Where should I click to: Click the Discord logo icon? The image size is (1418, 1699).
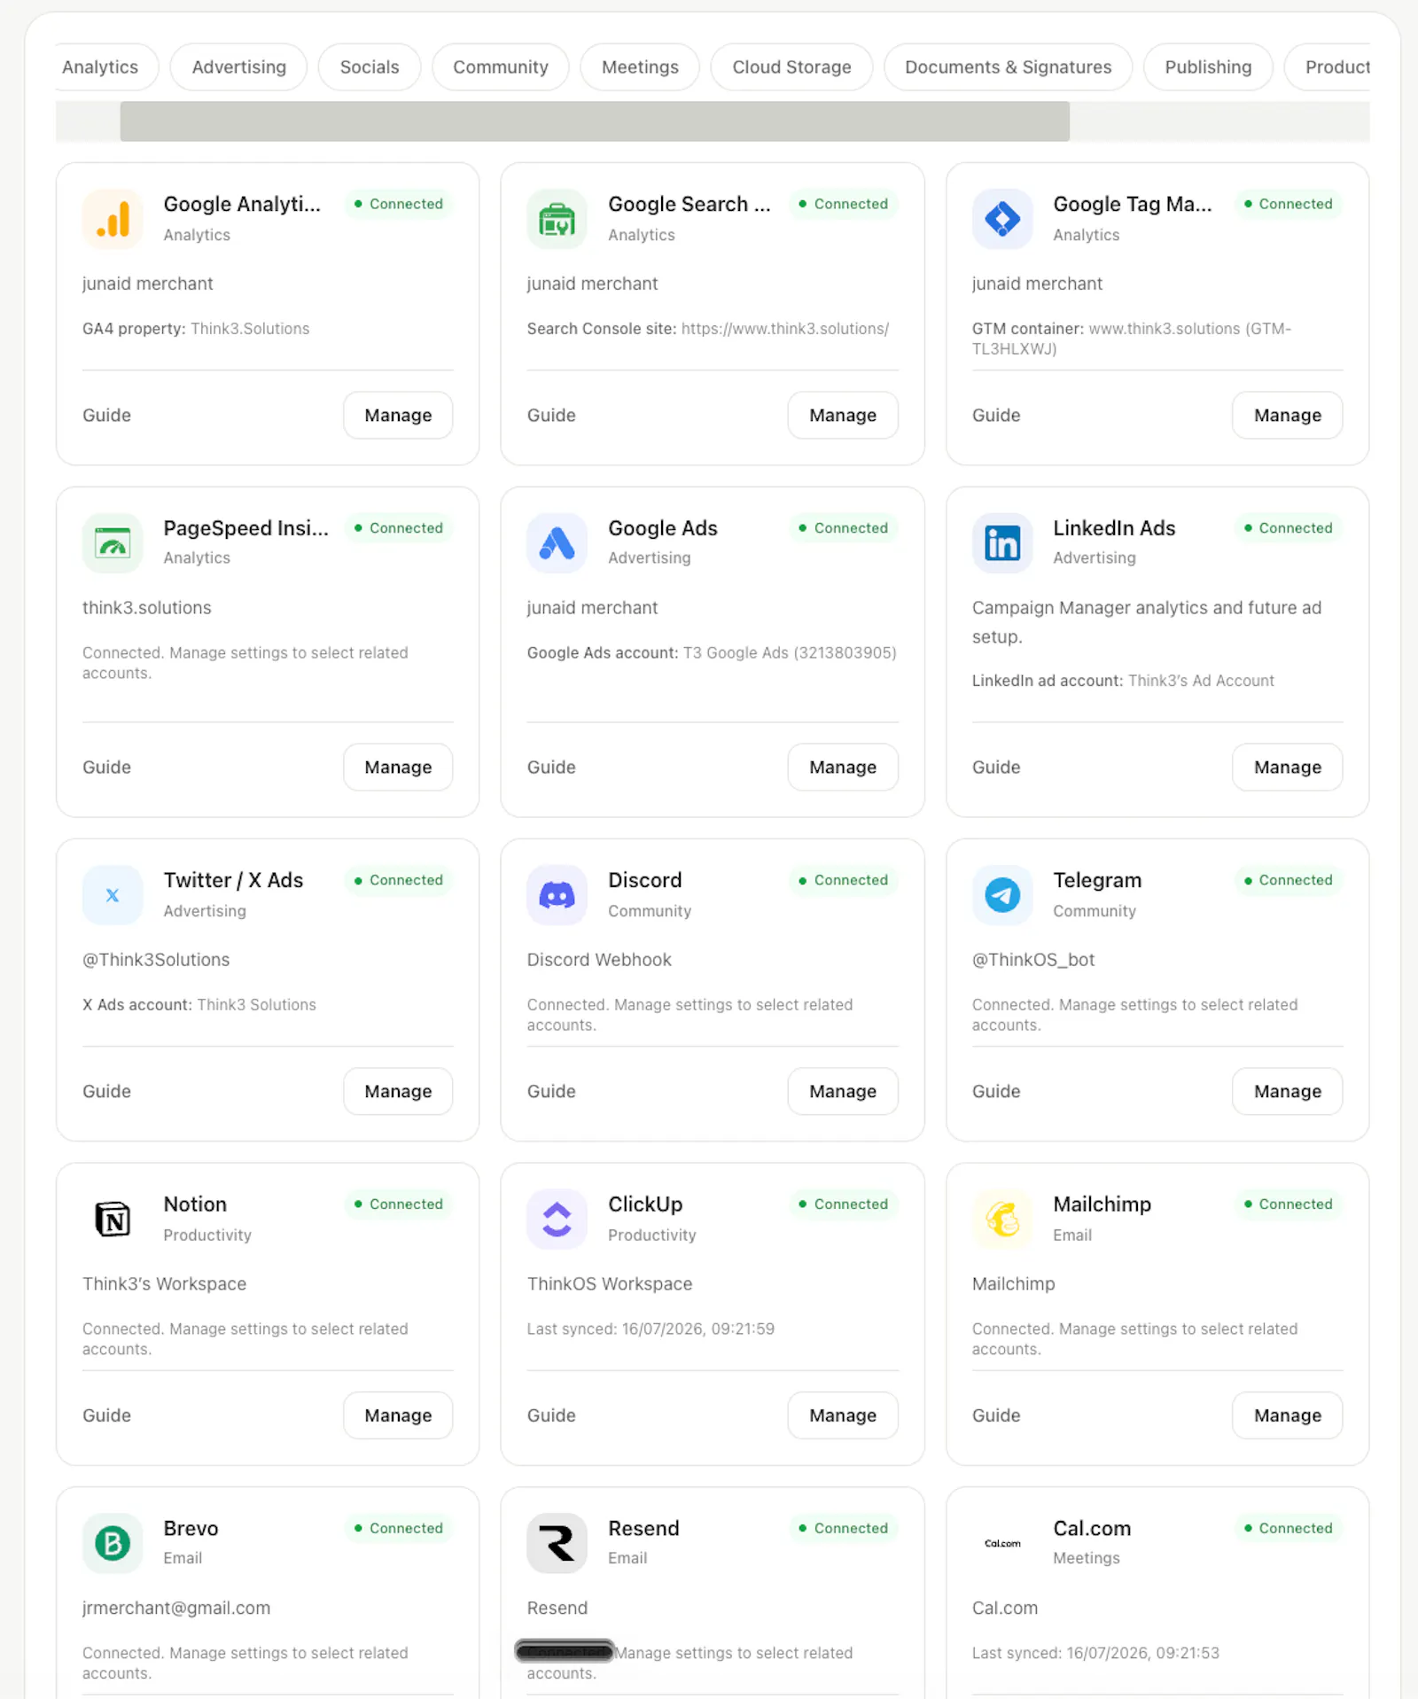point(557,895)
